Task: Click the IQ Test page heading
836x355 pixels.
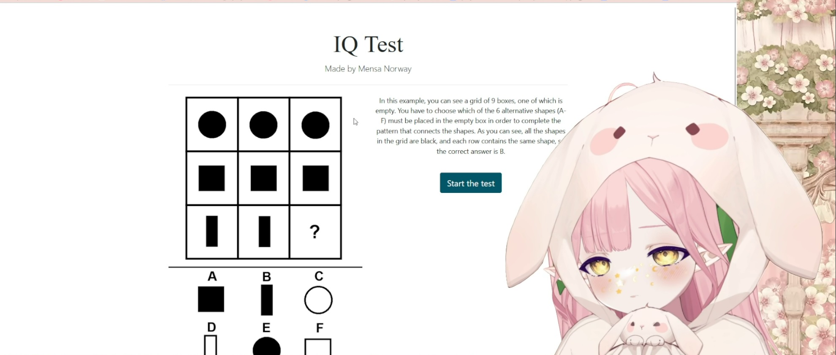Action: click(368, 44)
